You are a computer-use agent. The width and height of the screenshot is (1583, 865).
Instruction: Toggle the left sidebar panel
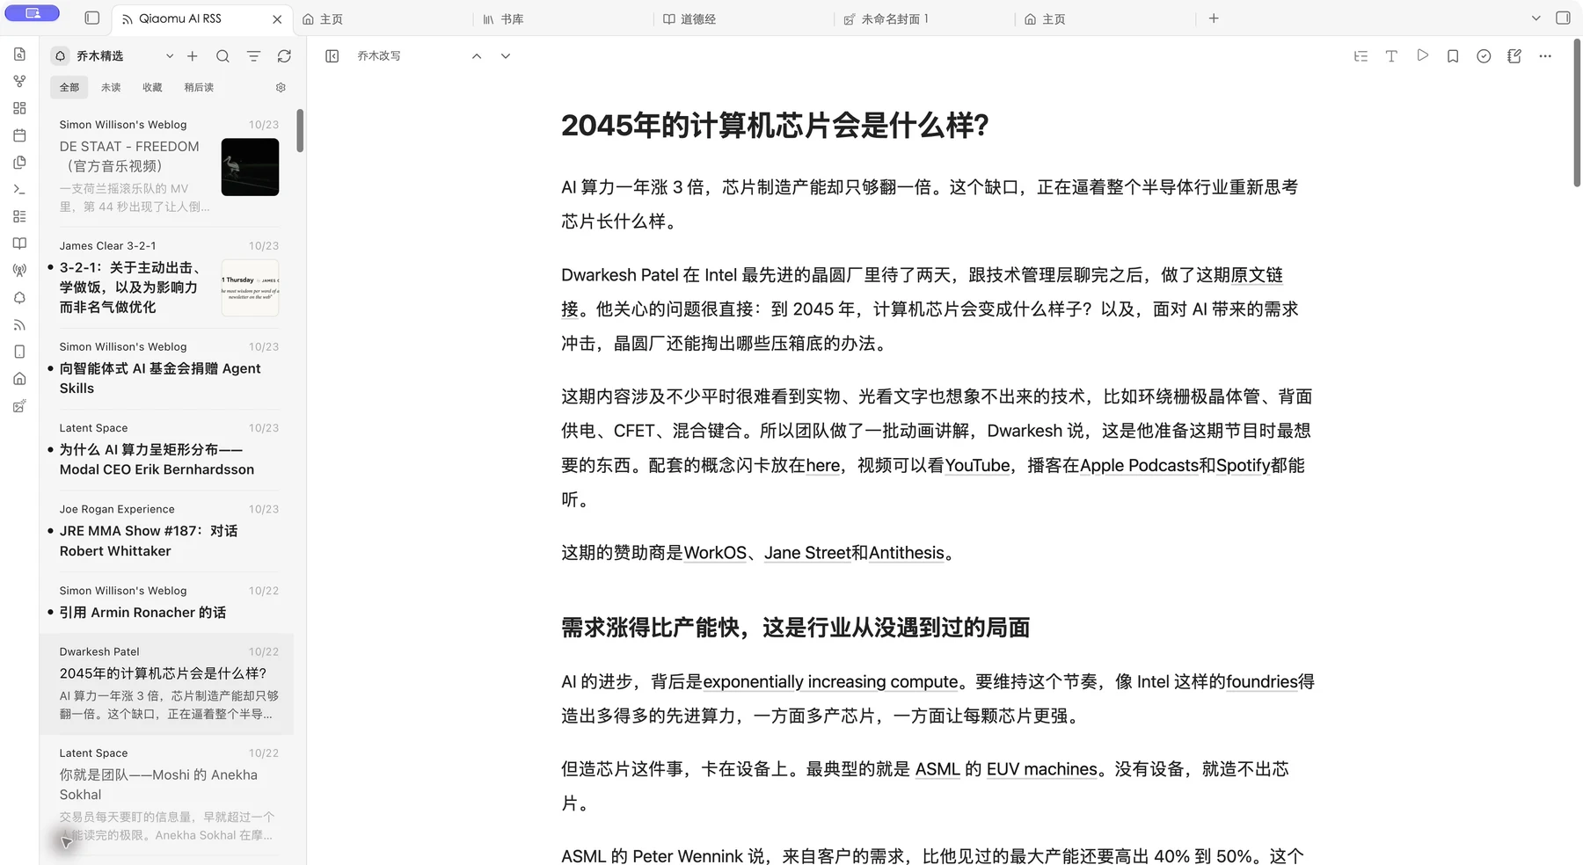(92, 18)
